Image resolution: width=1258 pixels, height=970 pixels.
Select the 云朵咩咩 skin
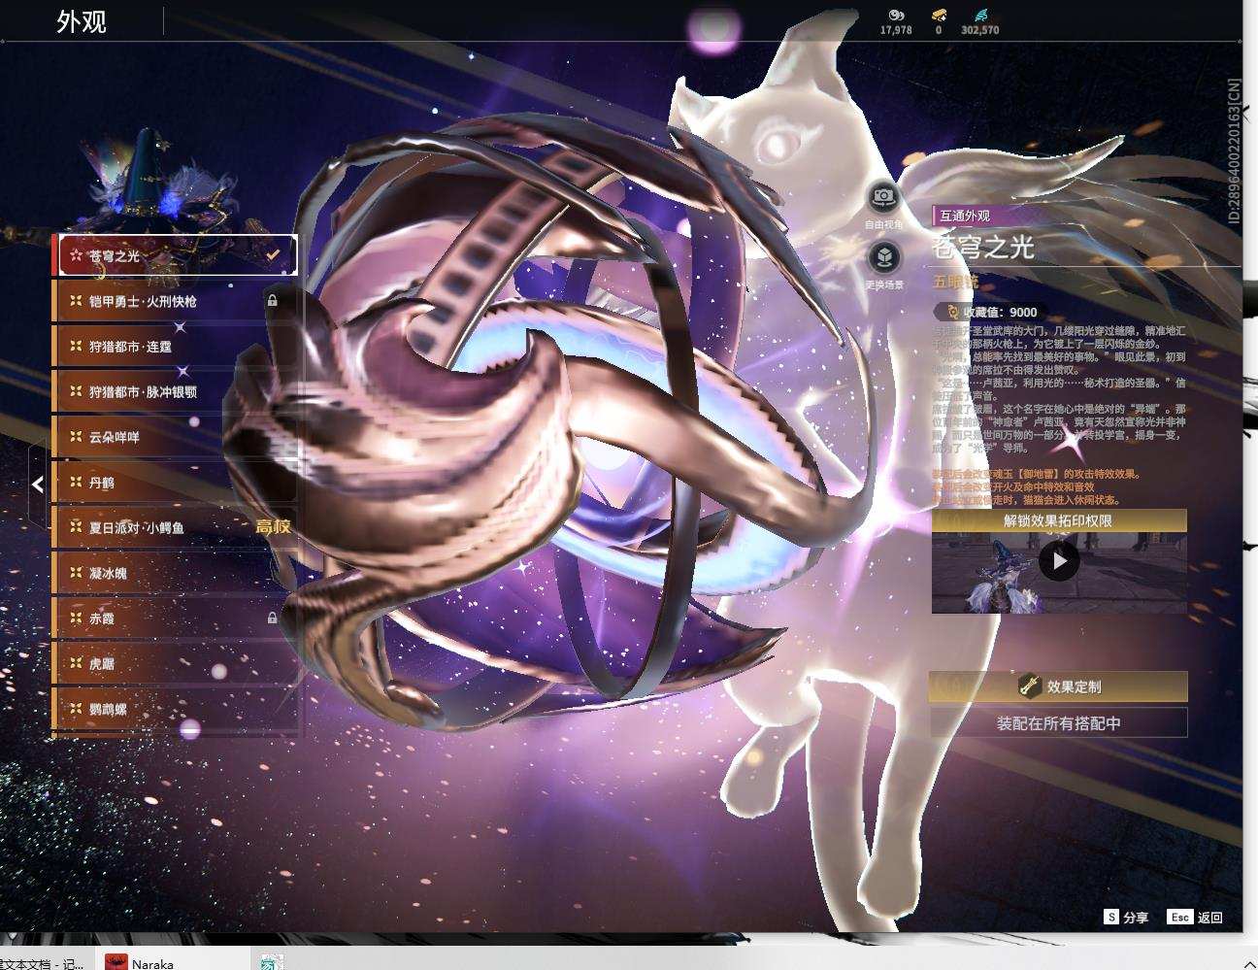175,437
